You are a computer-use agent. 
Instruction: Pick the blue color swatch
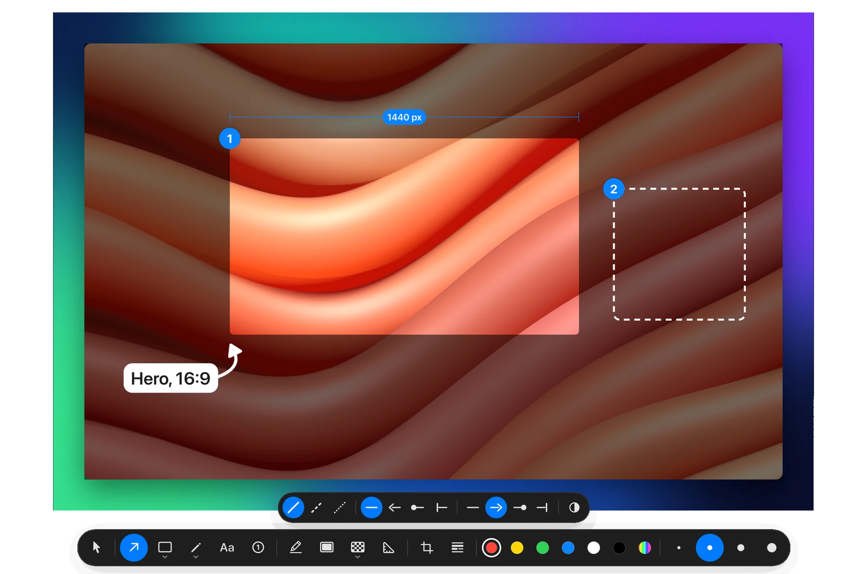[568, 548]
